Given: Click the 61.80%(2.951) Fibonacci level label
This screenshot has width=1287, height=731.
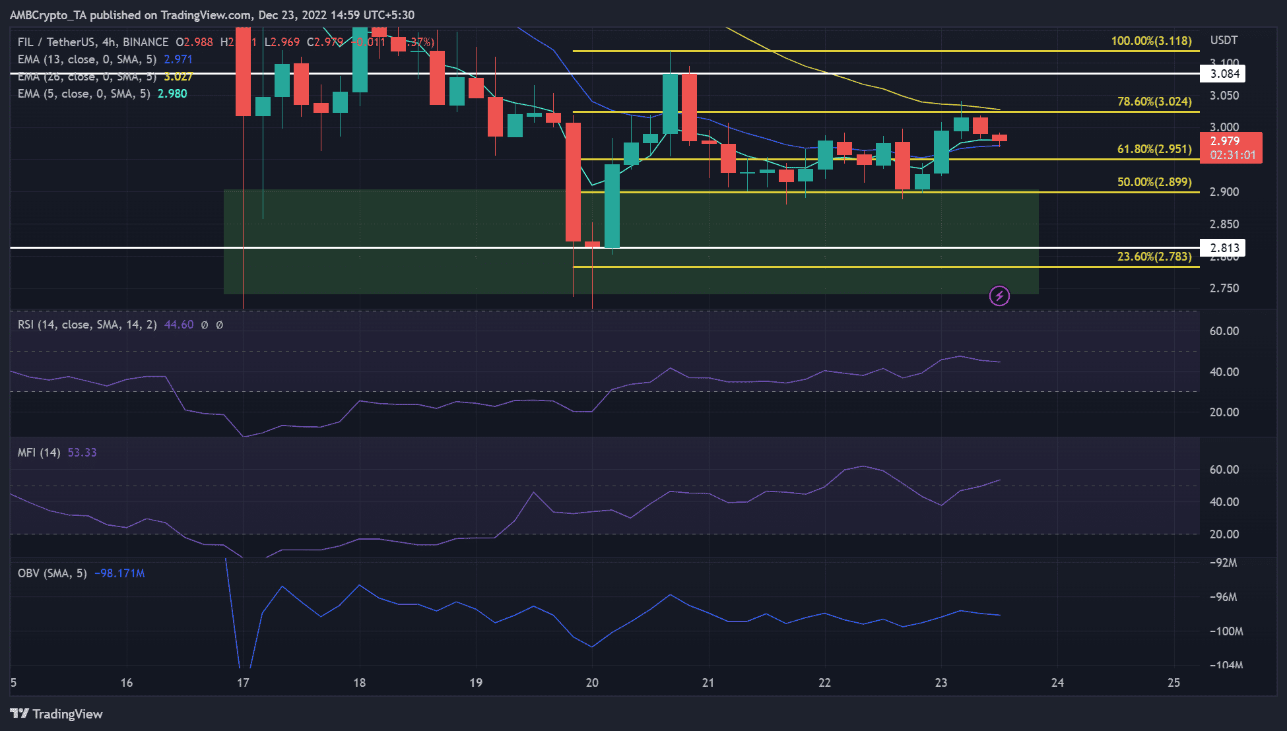Looking at the screenshot, I should tap(1154, 149).
